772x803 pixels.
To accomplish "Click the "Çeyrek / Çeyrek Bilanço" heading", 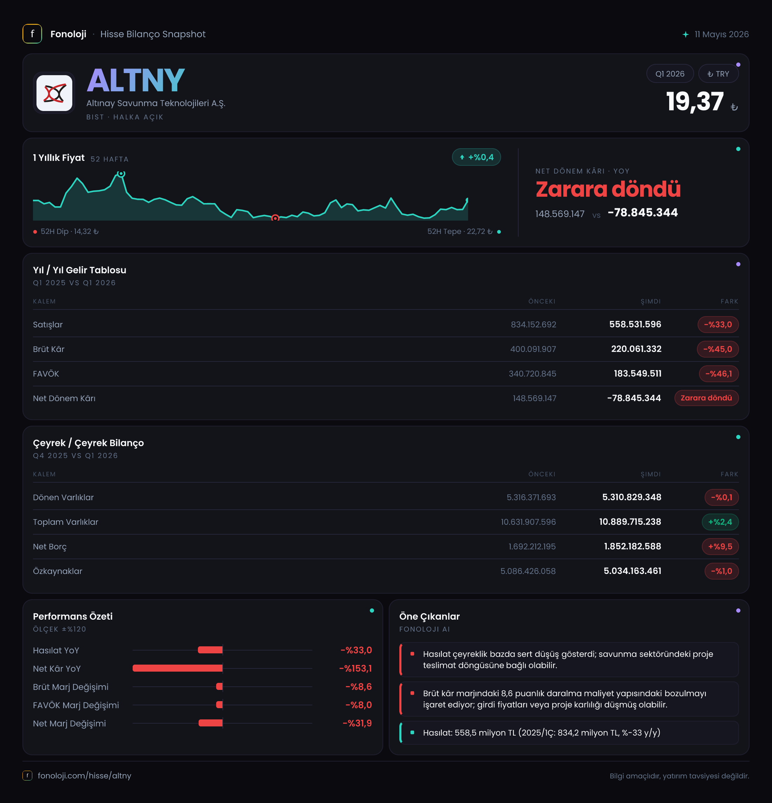I will coord(88,443).
